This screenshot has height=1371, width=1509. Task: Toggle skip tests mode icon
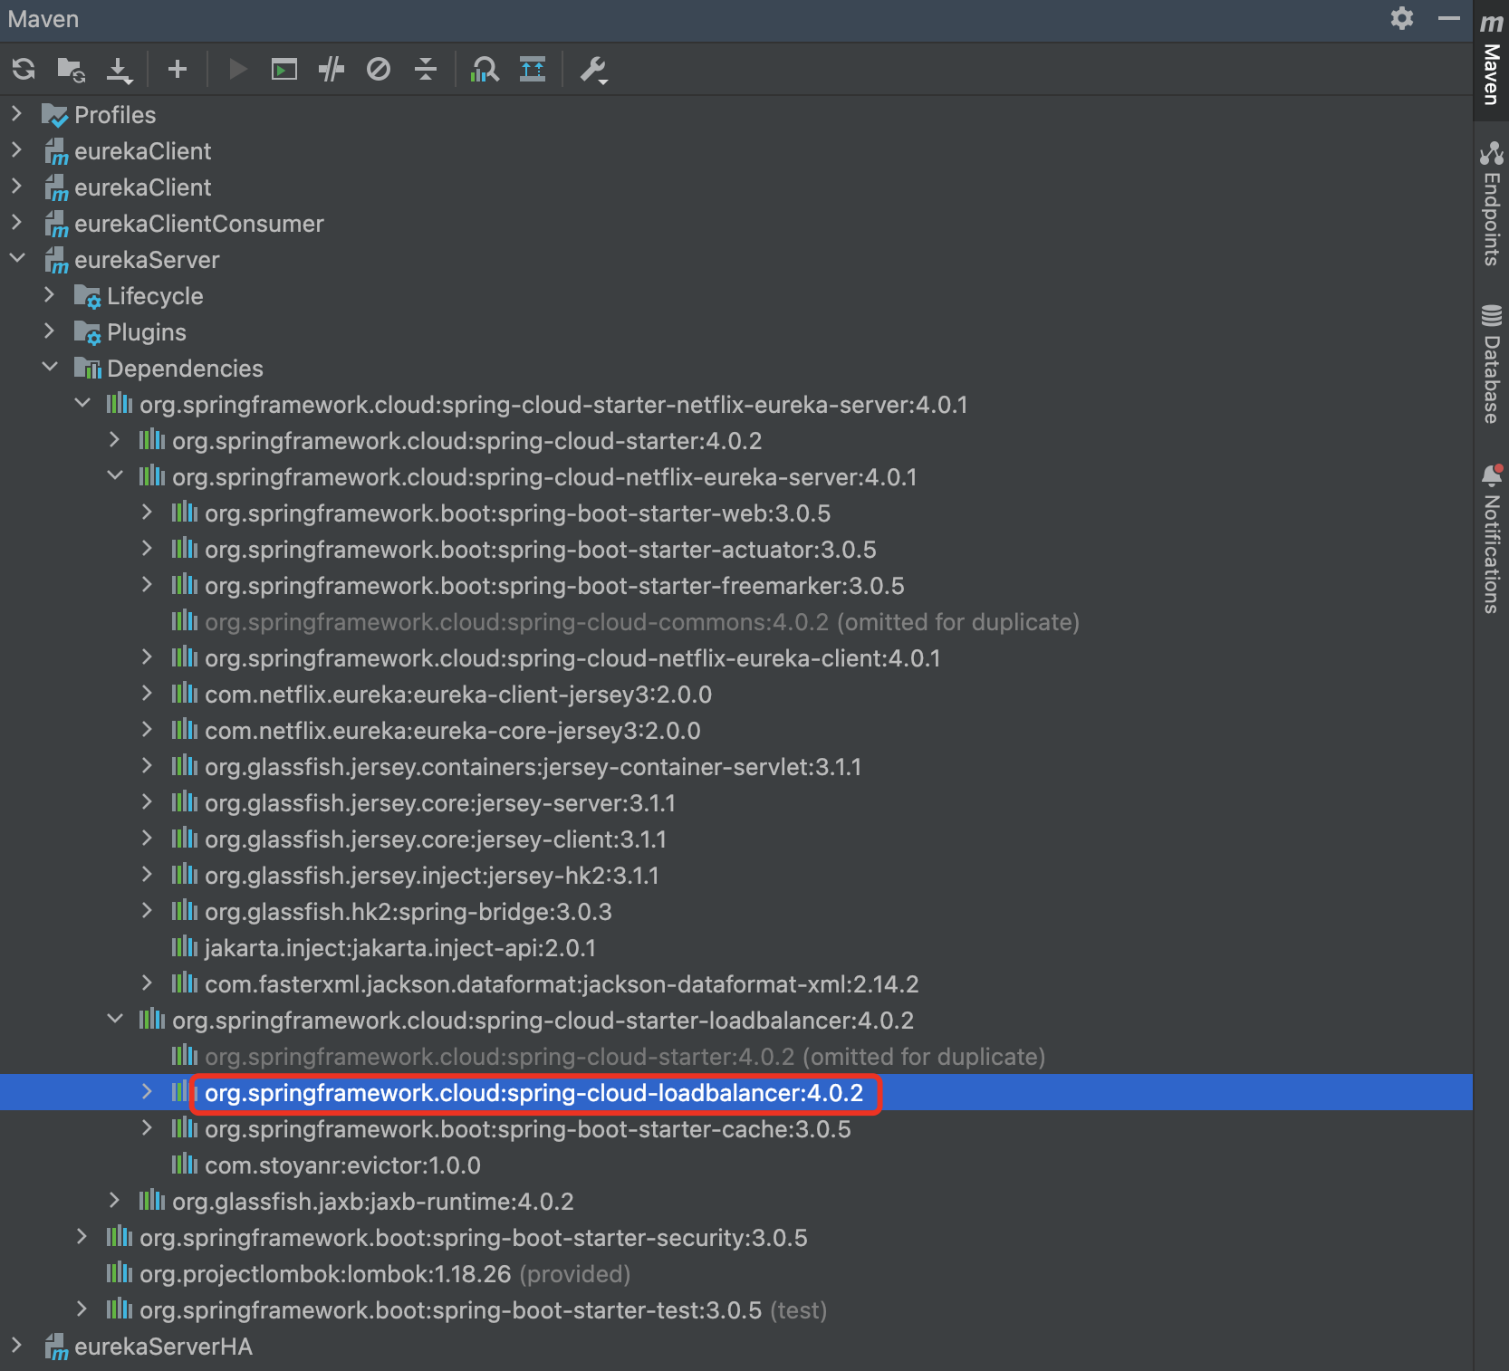click(x=379, y=69)
